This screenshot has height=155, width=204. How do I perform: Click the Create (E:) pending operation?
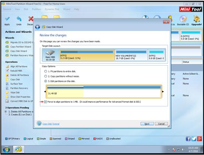(x=20, y=115)
